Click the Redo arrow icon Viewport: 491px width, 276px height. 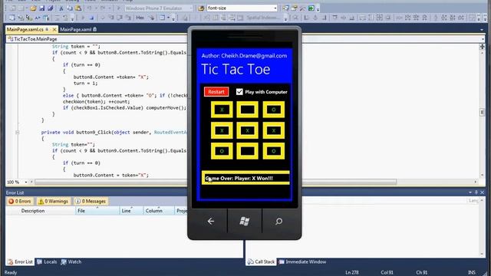pos(103,8)
